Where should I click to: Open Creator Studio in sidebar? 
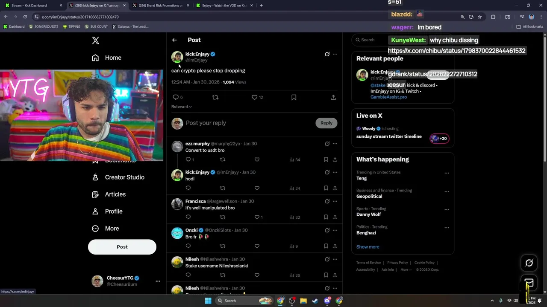coord(118,177)
